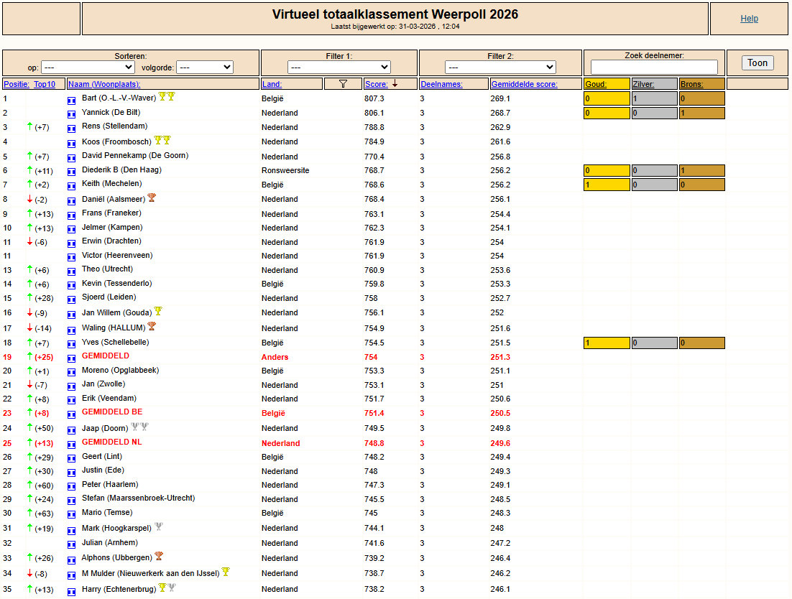Open the Help link
The height and width of the screenshot is (599, 792).
[x=749, y=19]
